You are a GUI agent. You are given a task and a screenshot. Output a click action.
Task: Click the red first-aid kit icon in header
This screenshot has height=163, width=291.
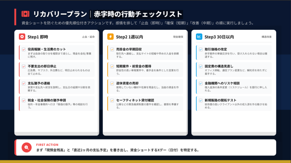(x=26, y=14)
